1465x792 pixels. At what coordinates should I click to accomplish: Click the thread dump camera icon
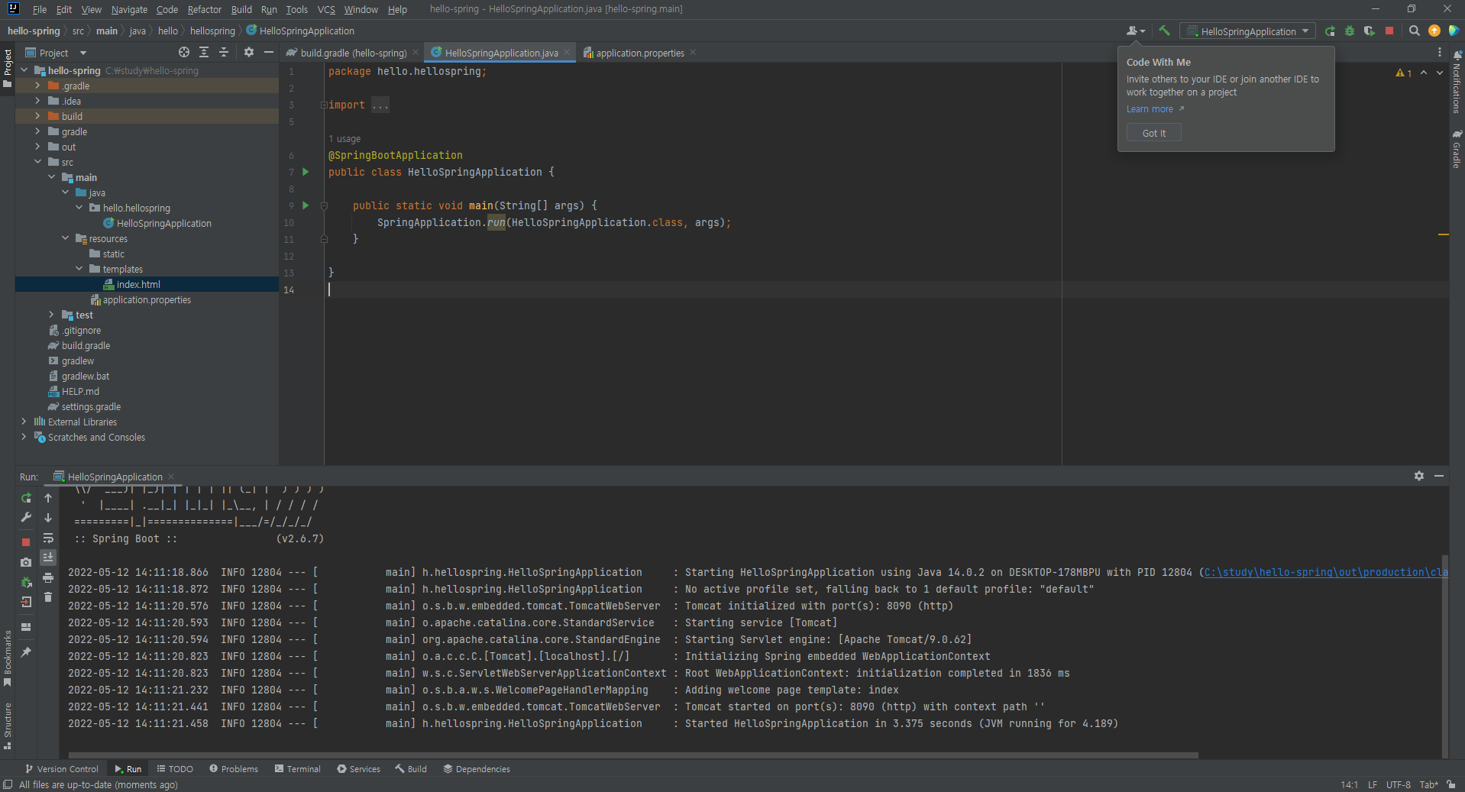tap(26, 562)
